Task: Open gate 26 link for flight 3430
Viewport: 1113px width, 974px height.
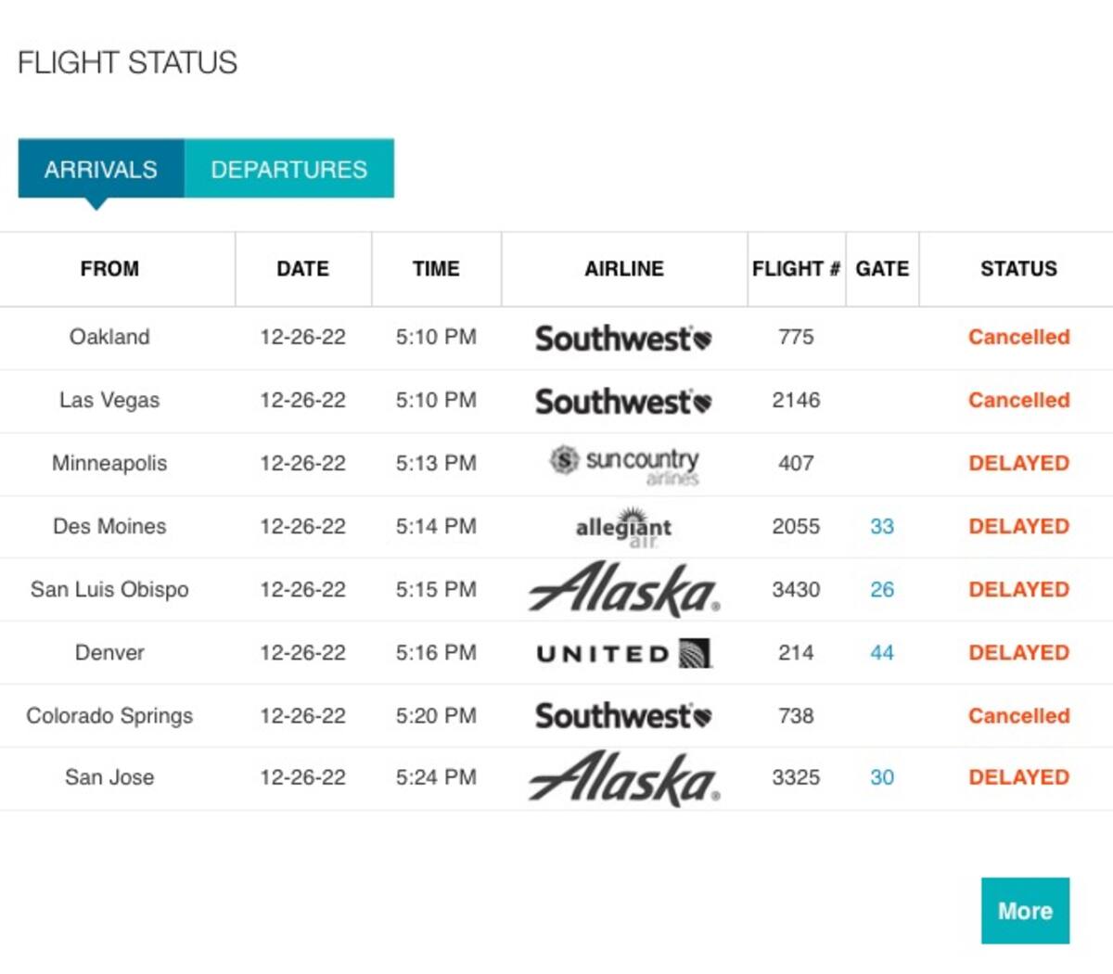Action: pyautogui.click(x=881, y=590)
